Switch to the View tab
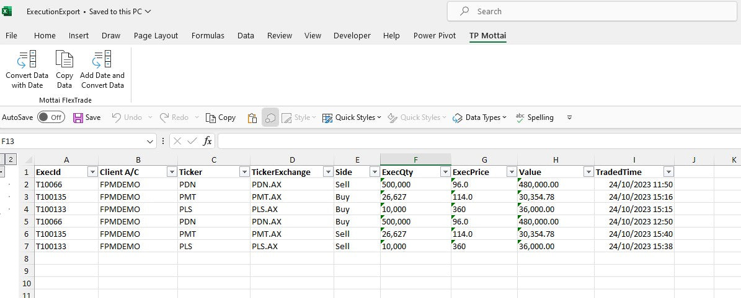Viewport: 741px width, 298px height. pyautogui.click(x=313, y=35)
